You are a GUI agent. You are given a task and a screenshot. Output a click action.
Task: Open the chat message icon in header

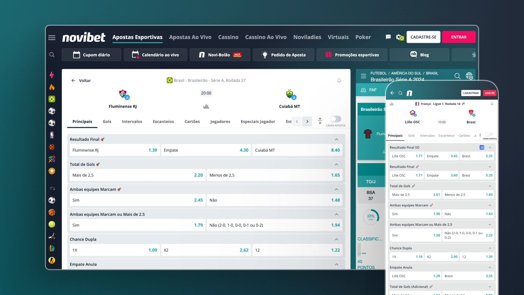(x=388, y=37)
